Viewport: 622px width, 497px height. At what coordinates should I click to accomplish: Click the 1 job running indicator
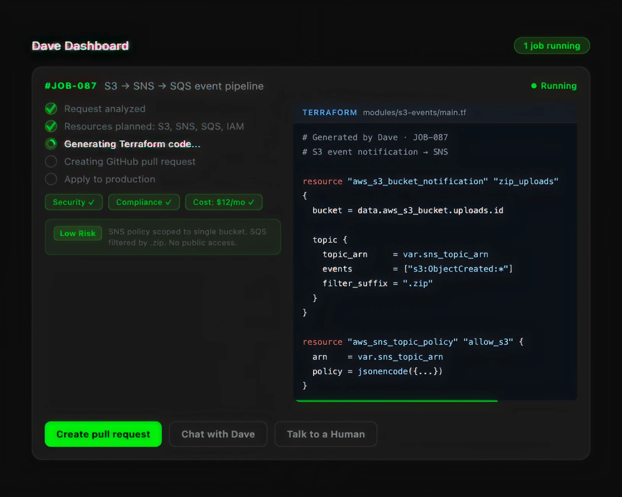(x=551, y=46)
